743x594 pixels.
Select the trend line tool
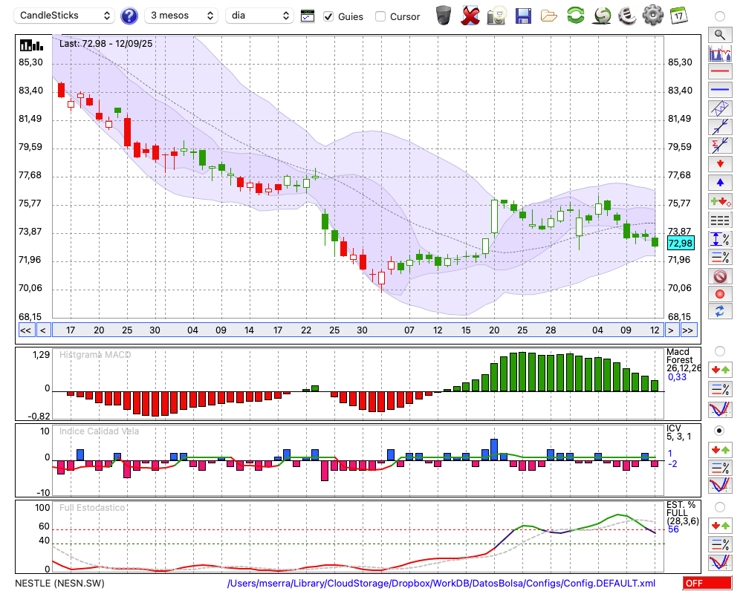720,127
